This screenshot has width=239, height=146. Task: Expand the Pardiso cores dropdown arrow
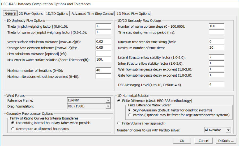[228, 130]
